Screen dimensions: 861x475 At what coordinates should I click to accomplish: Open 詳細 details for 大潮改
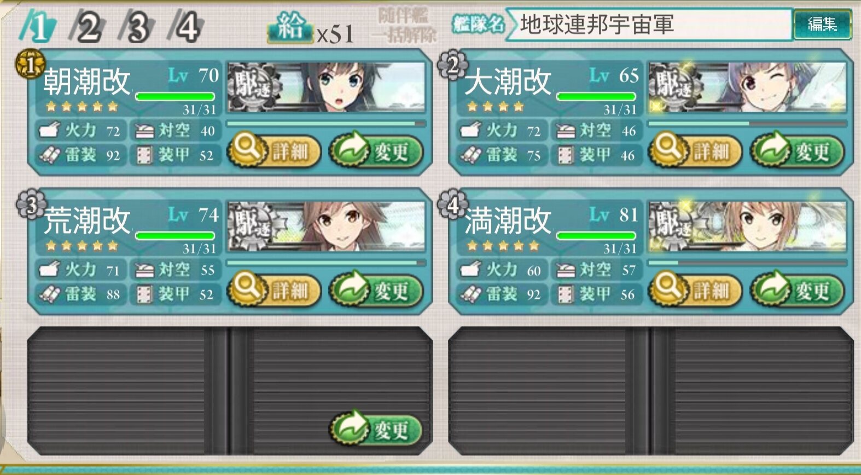[695, 150]
